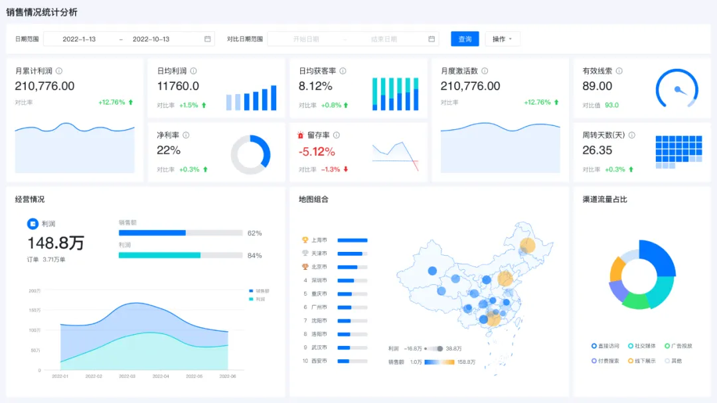Click the blue 查询 button

tap(465, 39)
